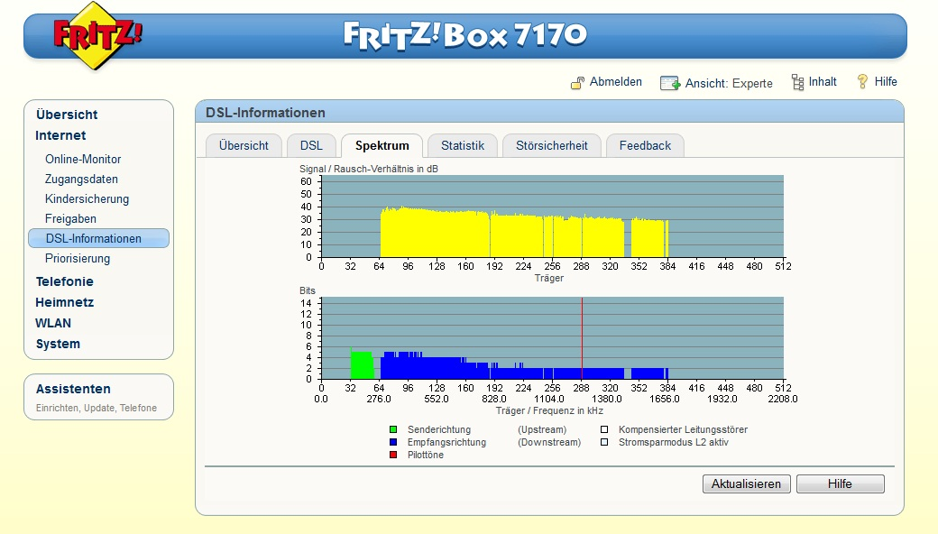This screenshot has width=938, height=534.
Task: Select DSL-Informationen sidebar entry
Action: click(x=98, y=238)
